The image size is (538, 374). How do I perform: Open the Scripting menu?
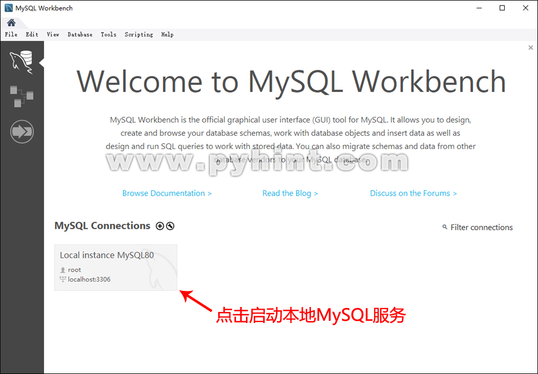click(139, 34)
